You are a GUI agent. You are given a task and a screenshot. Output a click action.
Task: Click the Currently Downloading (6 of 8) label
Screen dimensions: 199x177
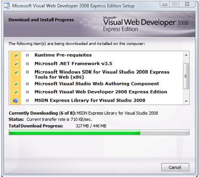42,113
